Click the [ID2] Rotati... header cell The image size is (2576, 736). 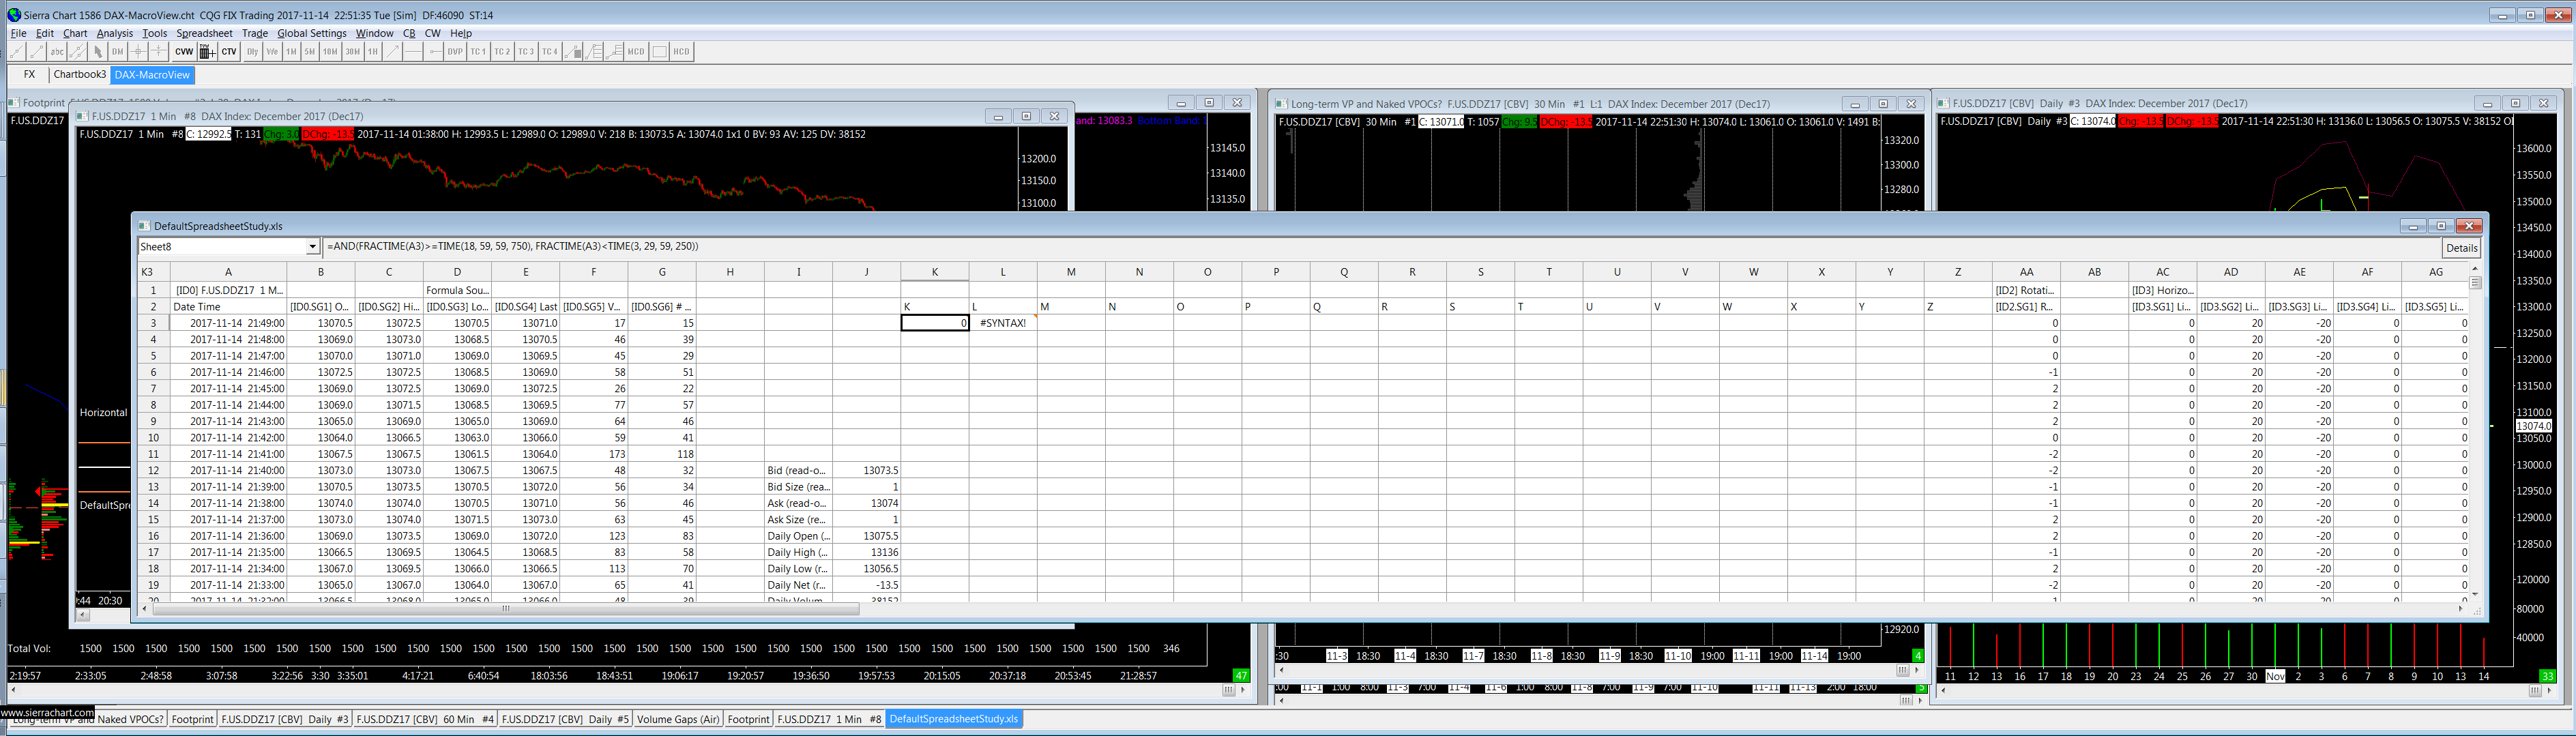2026,290
